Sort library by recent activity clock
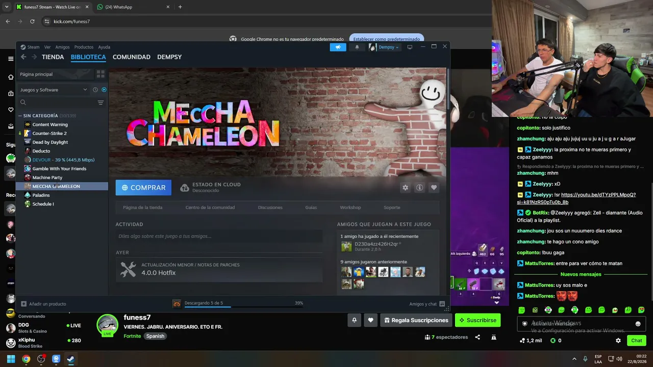The height and width of the screenshot is (367, 653). [95, 90]
